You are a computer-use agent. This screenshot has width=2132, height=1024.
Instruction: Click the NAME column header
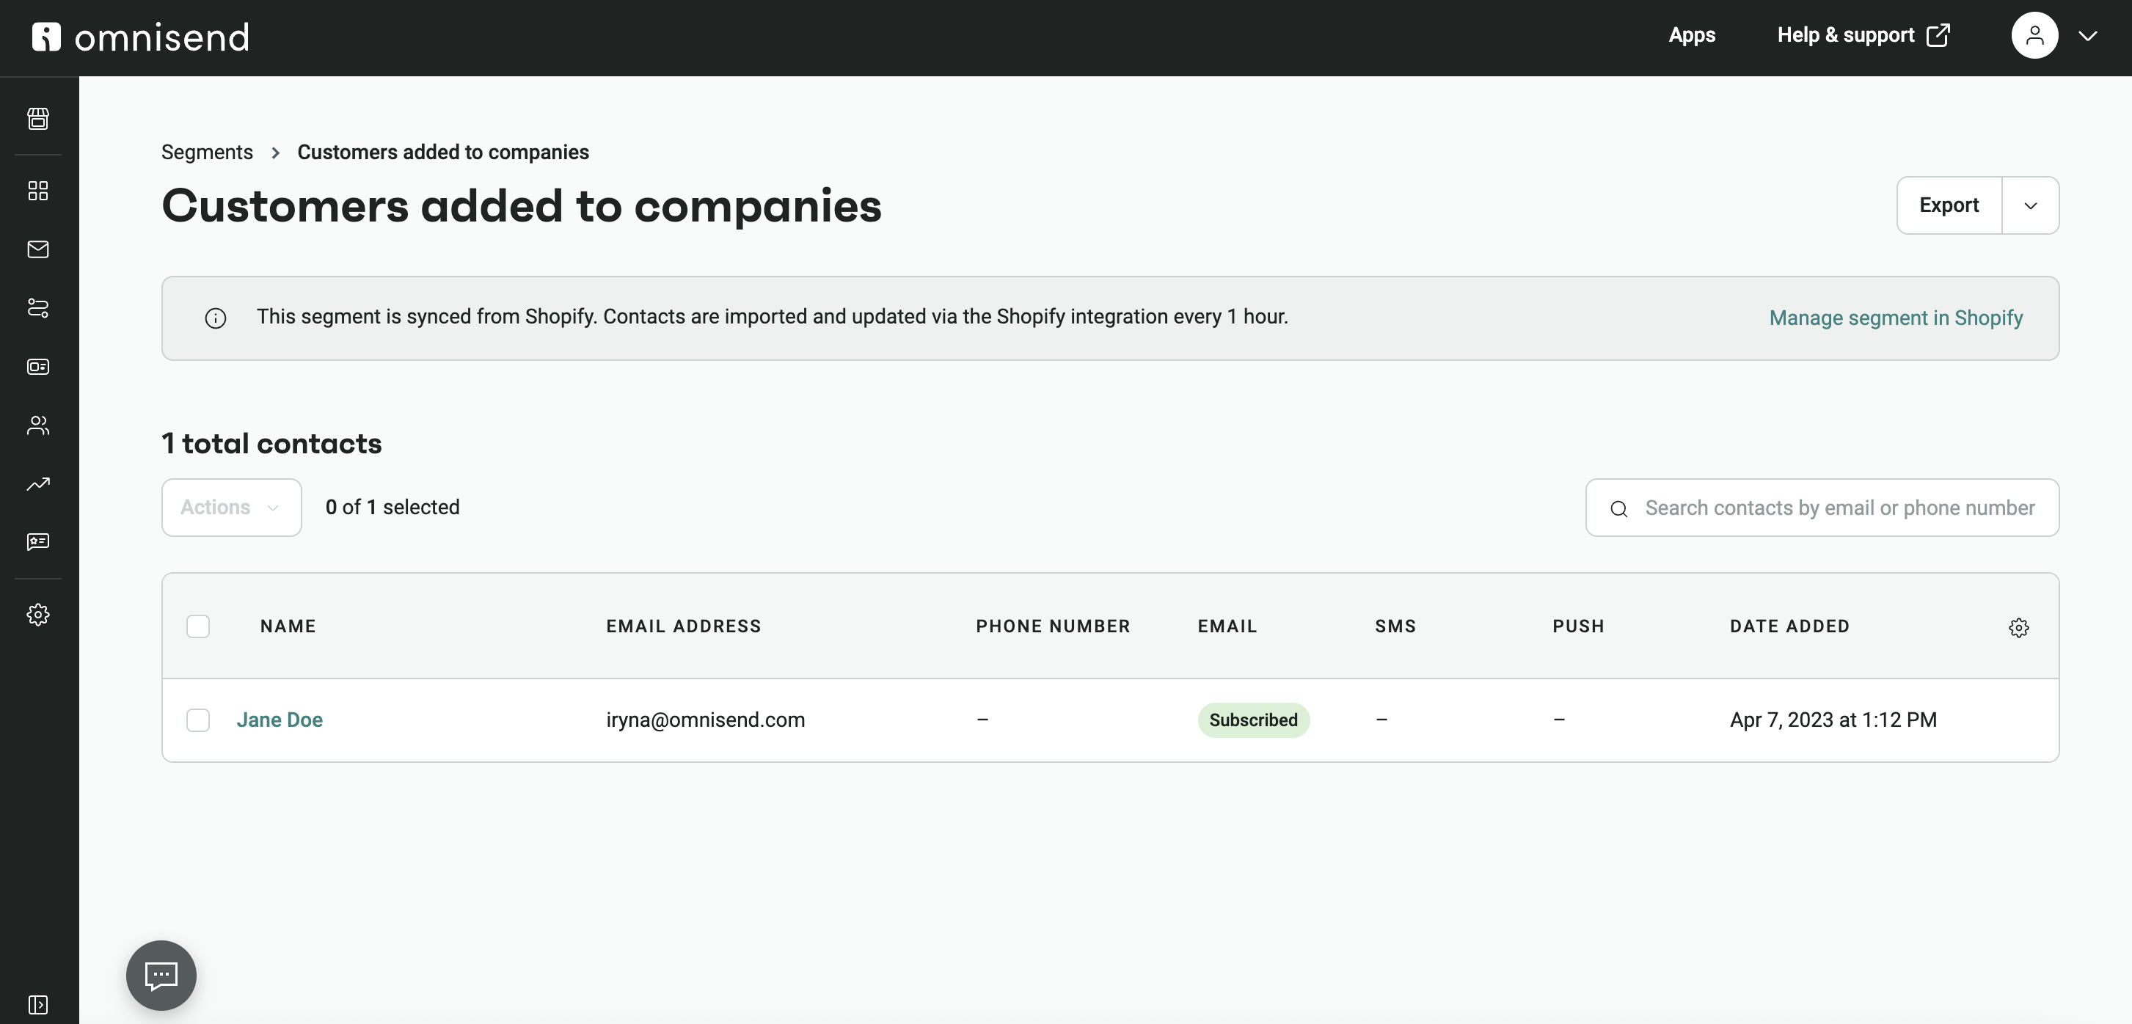tap(288, 626)
